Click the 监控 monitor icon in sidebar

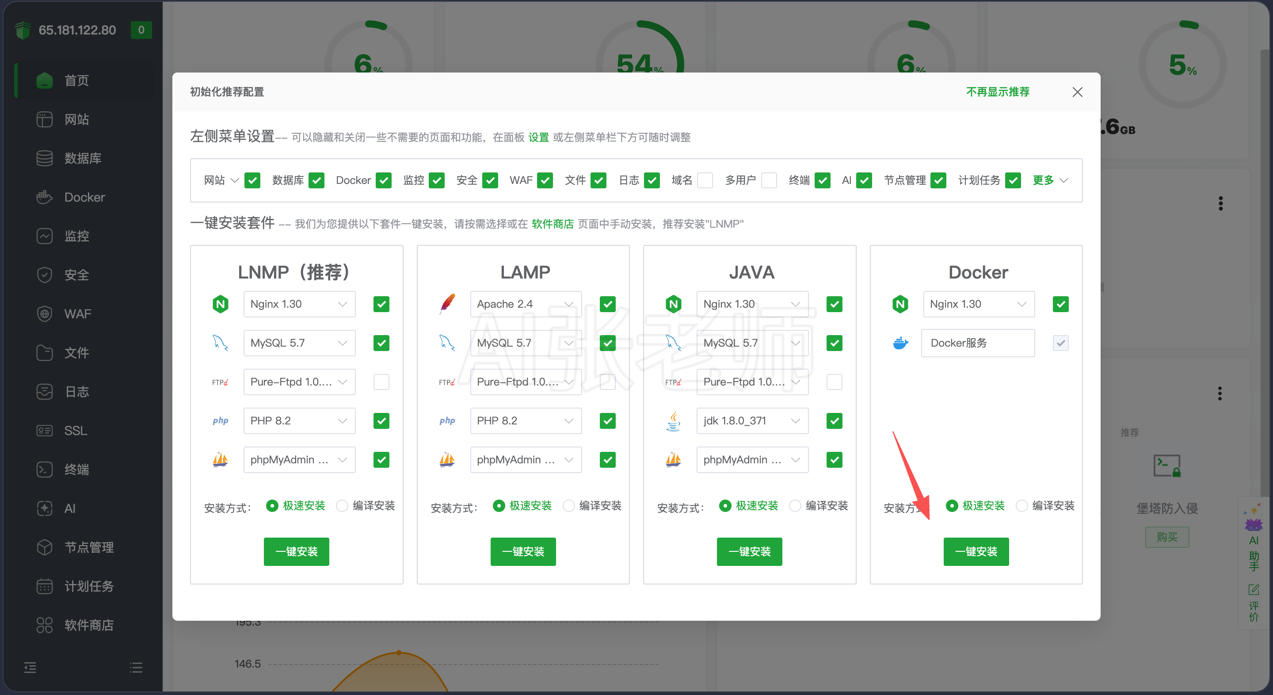[x=45, y=236]
